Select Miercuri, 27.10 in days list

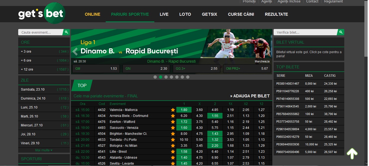tap(44, 125)
